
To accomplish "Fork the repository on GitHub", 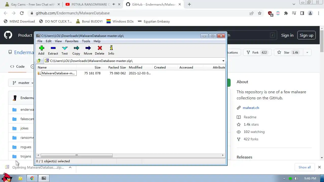I will click(257, 53).
